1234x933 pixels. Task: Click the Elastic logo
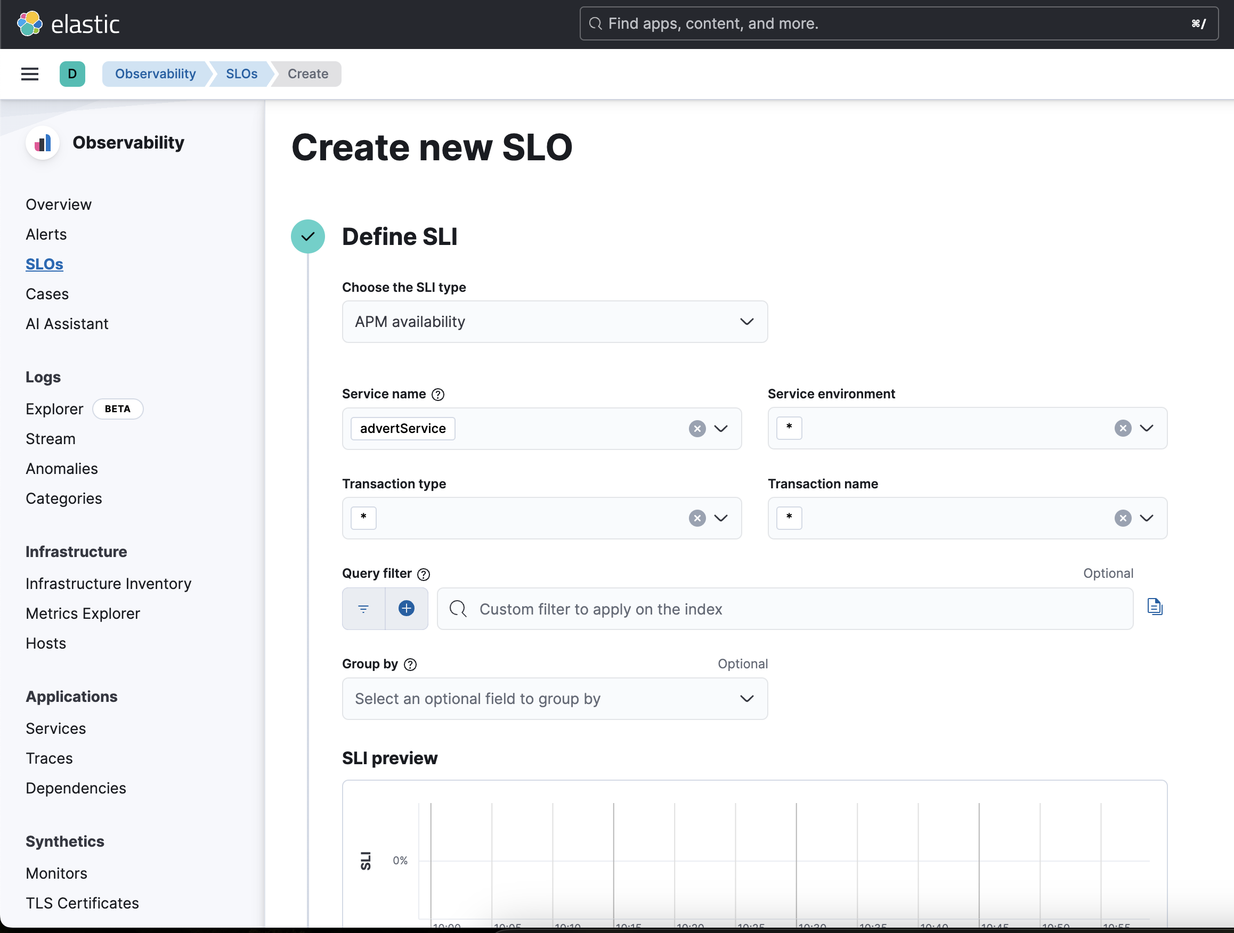[68, 24]
